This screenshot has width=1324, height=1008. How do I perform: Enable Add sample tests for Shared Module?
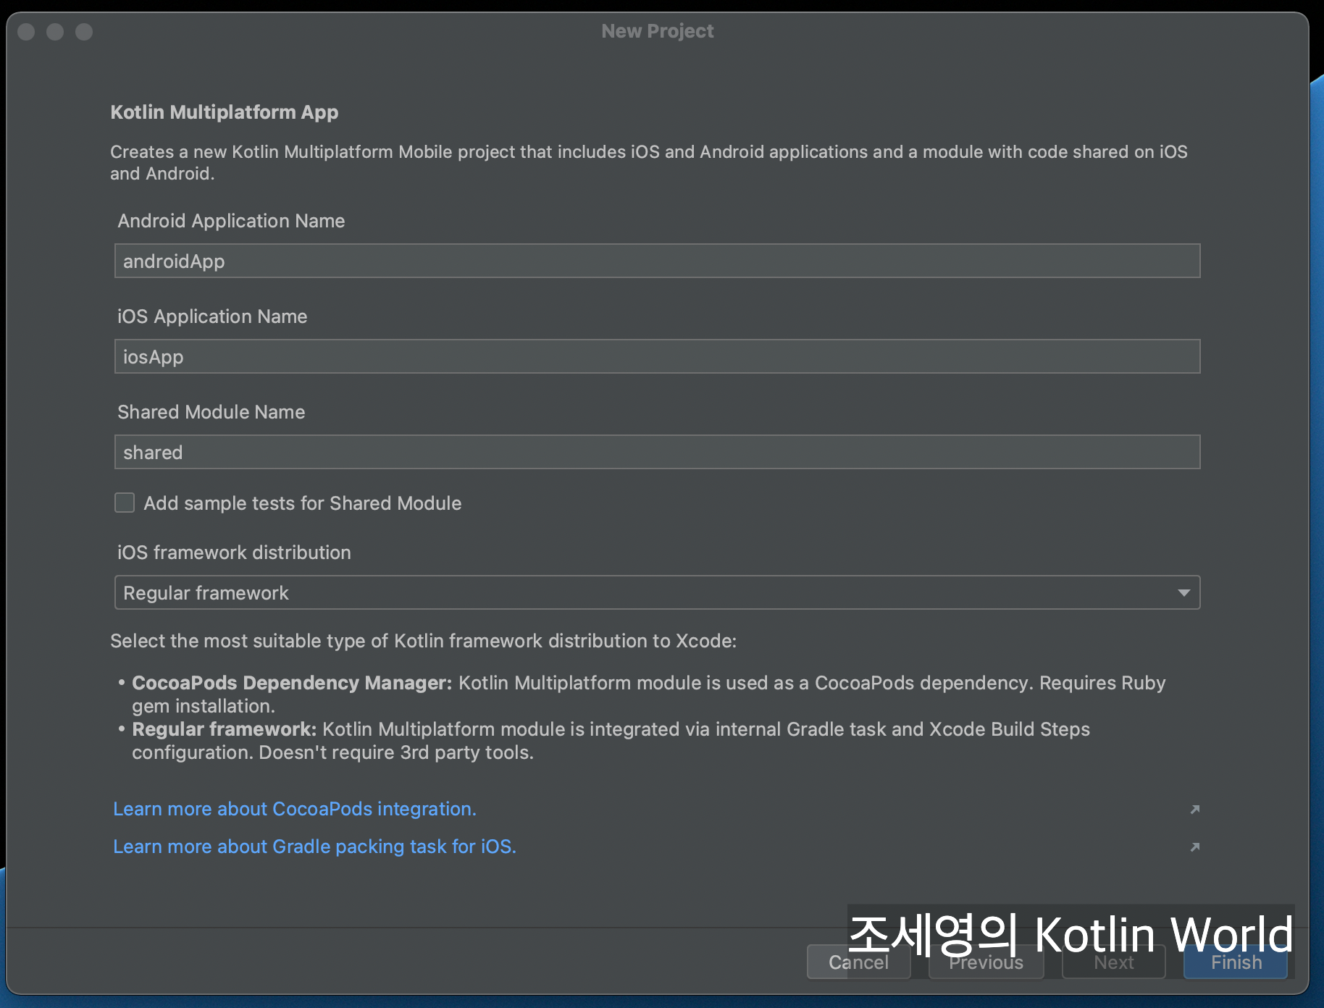[x=125, y=503]
